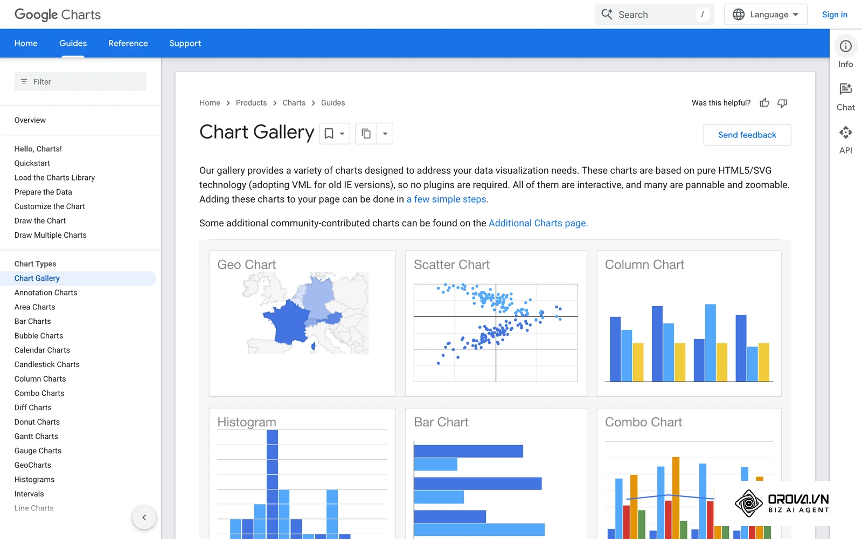Image resolution: width=862 pixels, height=539 pixels.
Task: Select Donut Charts in sidebar
Action: (x=37, y=422)
